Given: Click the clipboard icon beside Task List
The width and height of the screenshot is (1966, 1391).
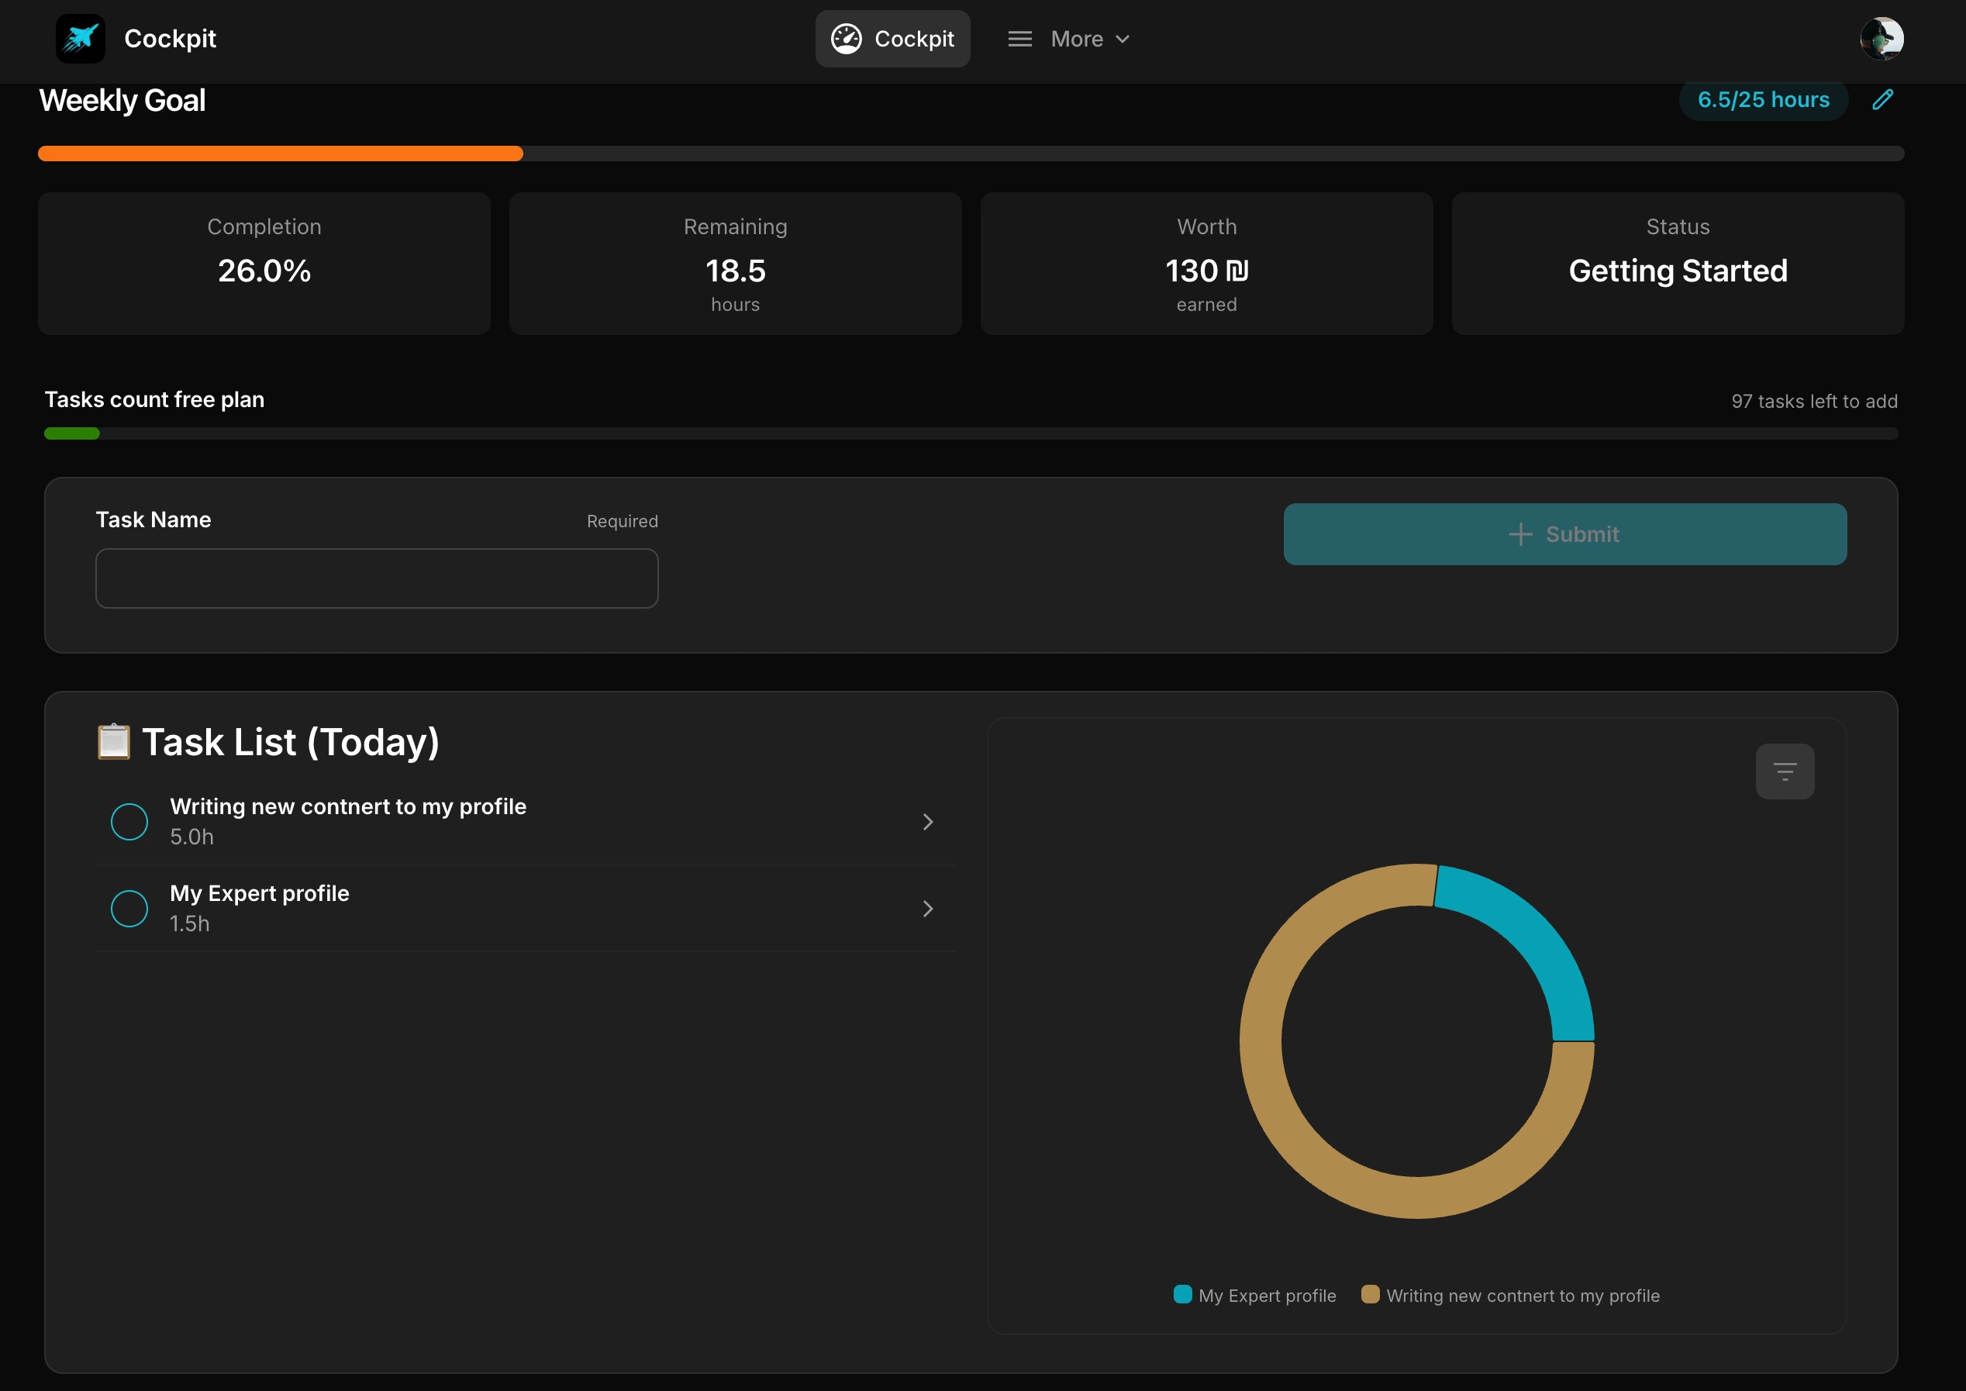Looking at the screenshot, I should tap(113, 742).
